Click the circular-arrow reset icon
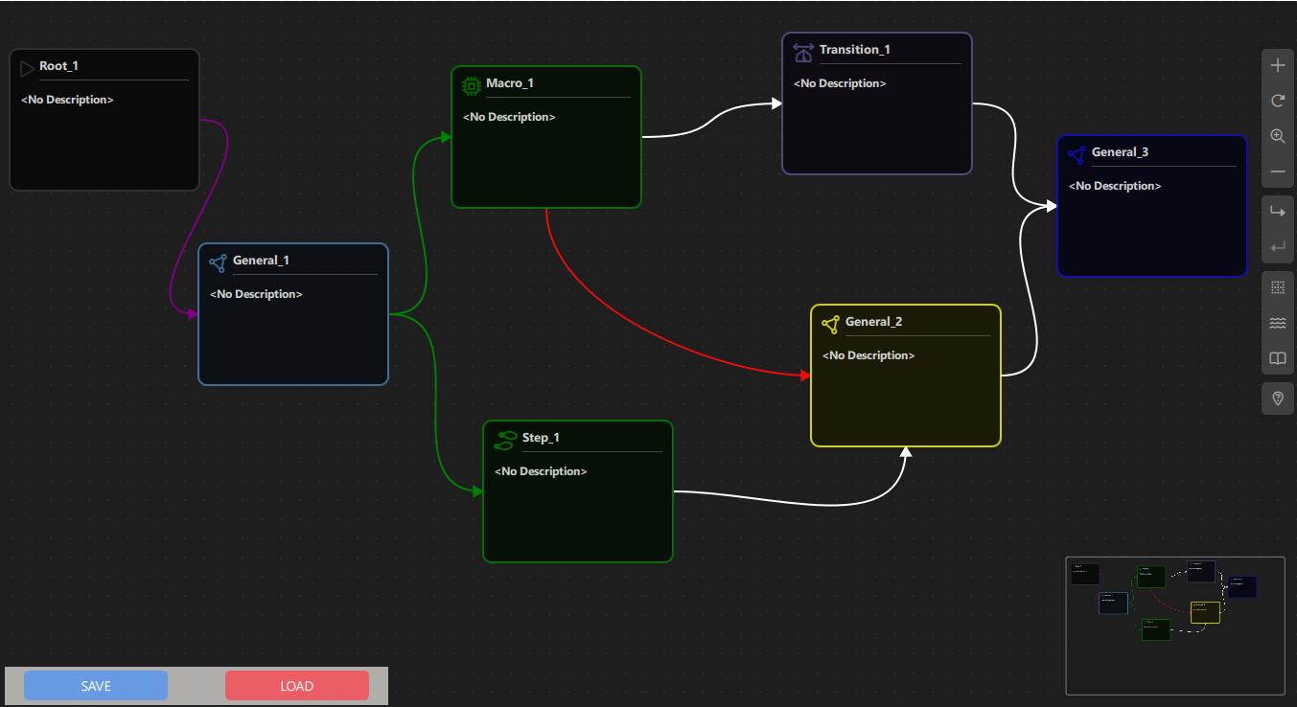The image size is (1297, 707). 1277,101
